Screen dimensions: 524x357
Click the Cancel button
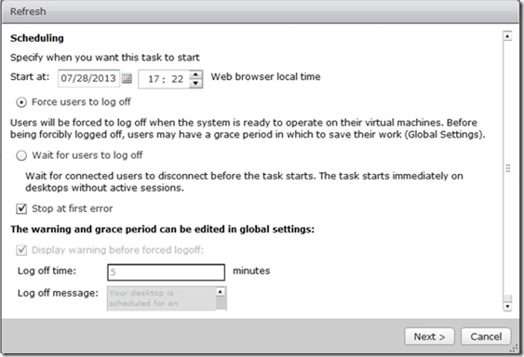click(x=486, y=337)
